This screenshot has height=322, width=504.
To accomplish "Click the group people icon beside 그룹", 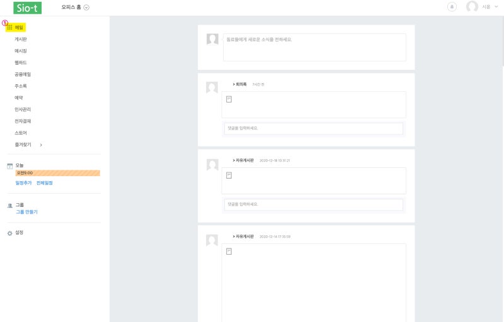I will coord(10,205).
